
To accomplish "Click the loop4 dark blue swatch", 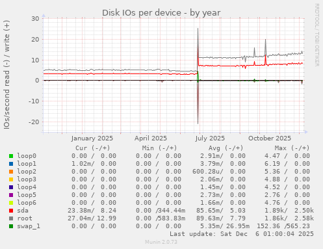I will 11,187.
